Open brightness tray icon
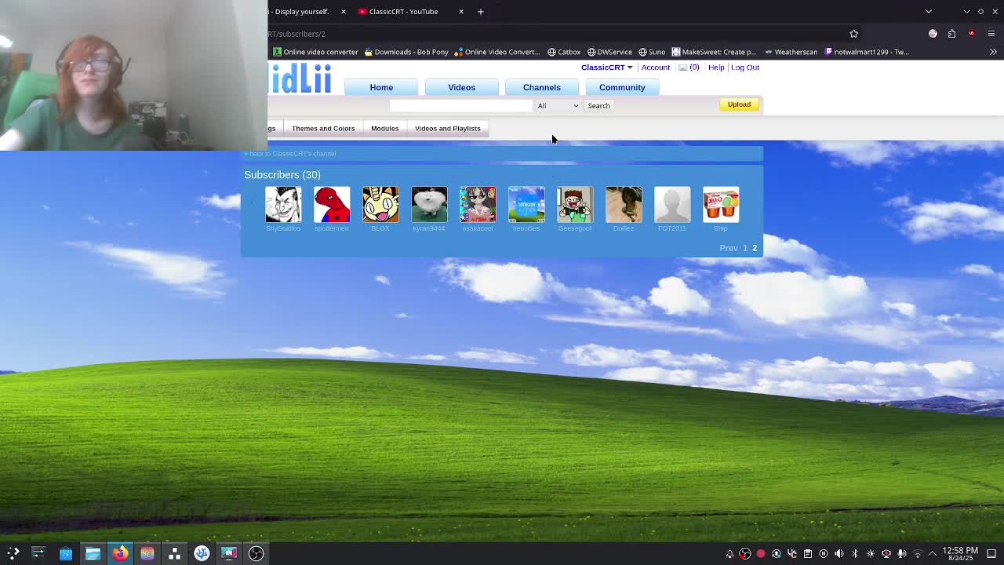 (871, 554)
